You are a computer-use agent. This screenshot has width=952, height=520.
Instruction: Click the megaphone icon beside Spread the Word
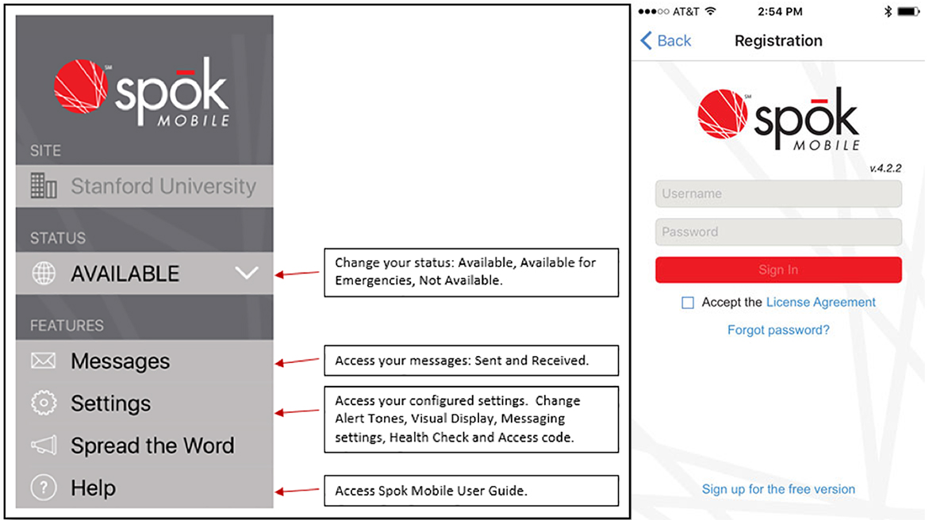(x=44, y=445)
